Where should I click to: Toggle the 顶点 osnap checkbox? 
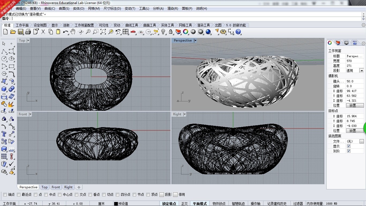click(148, 194)
